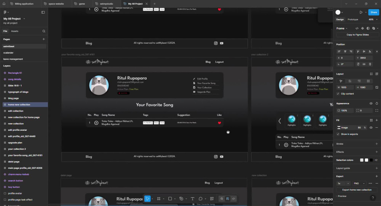Align top in Position section
381x206 pixels.
[x=358, y=51]
